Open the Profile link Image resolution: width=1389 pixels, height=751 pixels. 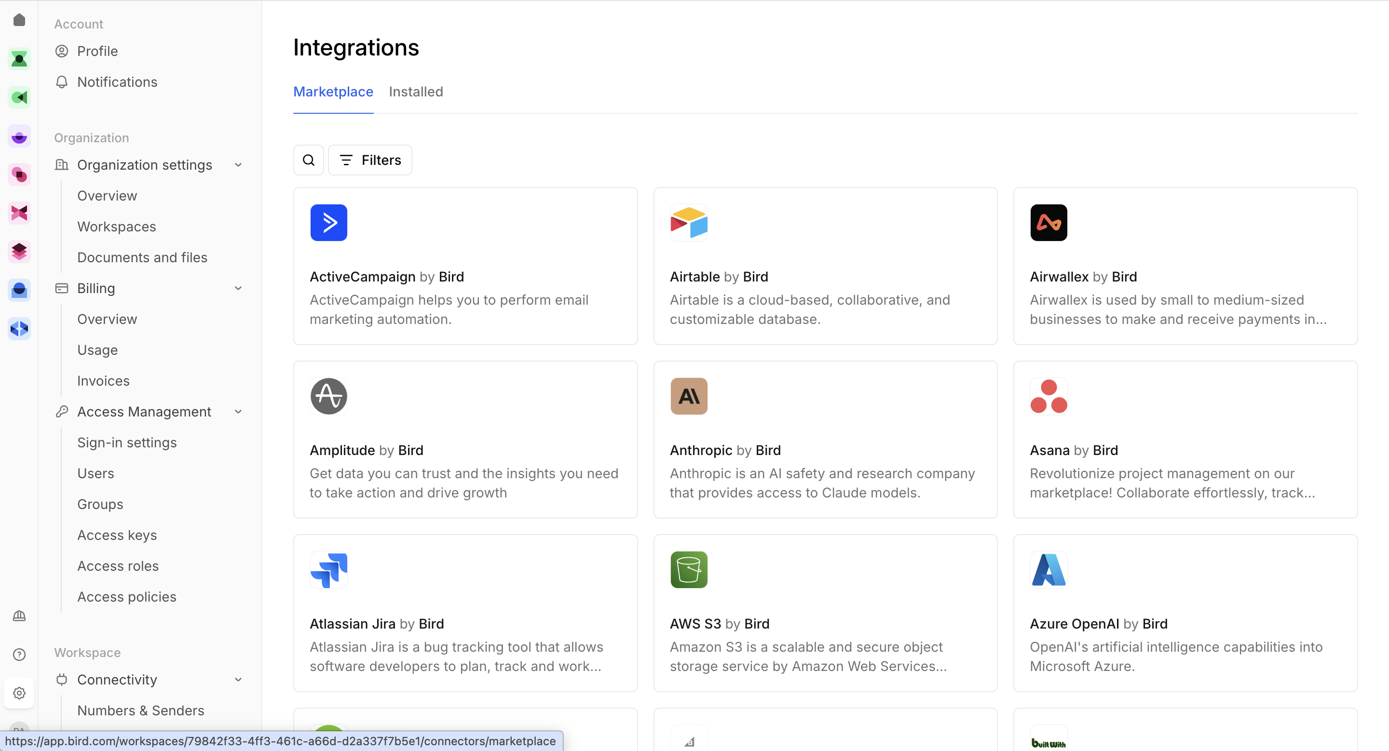[97, 51]
